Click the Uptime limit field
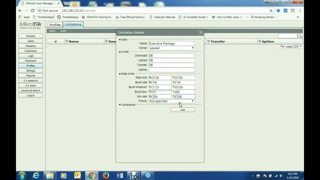The image size is (320, 180). coord(171,70)
